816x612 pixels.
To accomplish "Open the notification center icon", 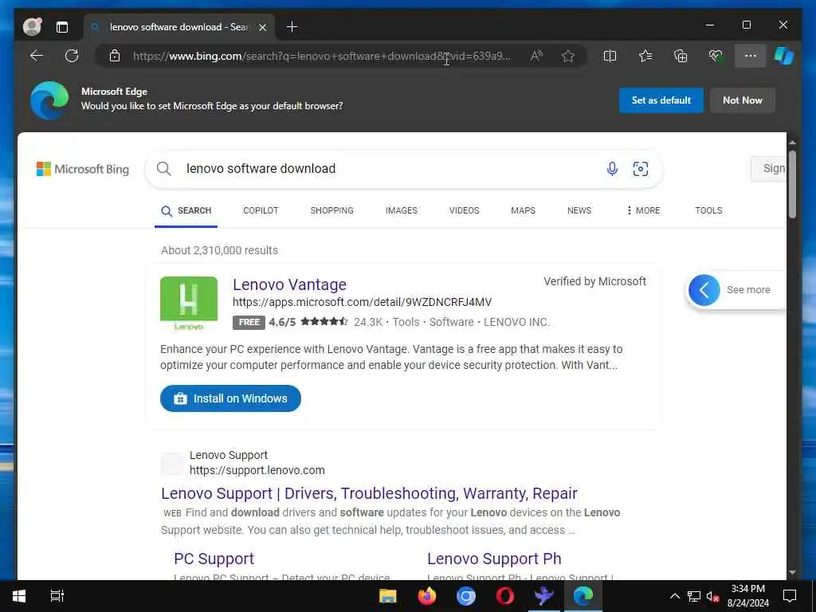I will pos(790,596).
